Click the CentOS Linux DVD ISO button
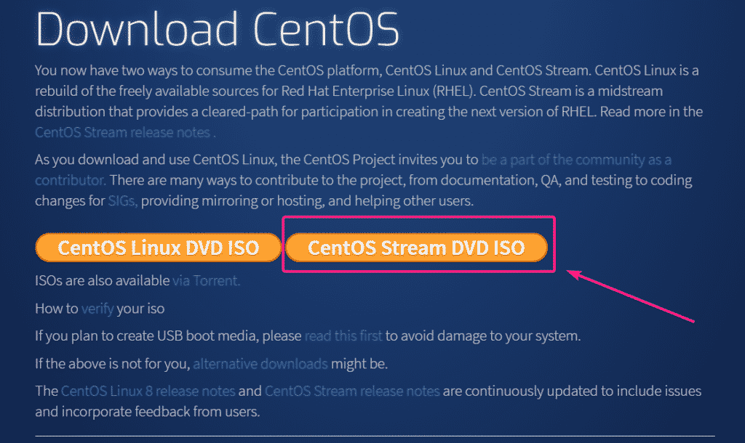The width and height of the screenshot is (745, 443). click(x=158, y=248)
